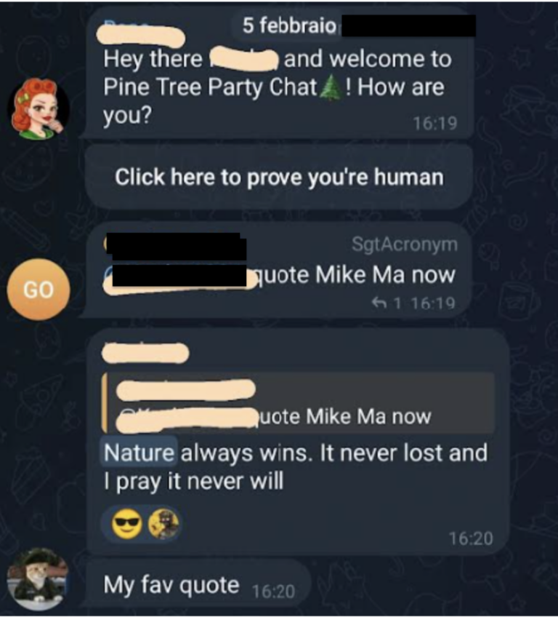Click the redacted sender name above quote

click(x=145, y=353)
